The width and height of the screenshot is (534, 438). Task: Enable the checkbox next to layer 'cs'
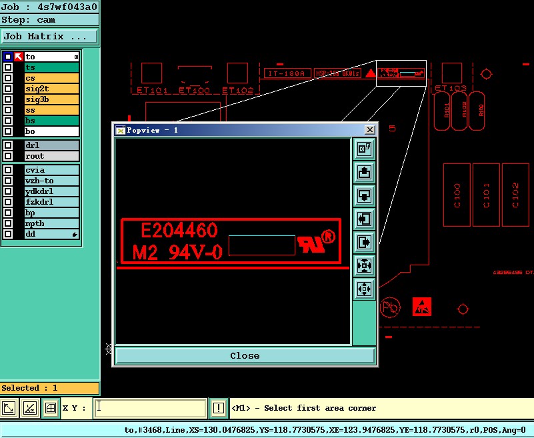pyautogui.click(x=8, y=78)
